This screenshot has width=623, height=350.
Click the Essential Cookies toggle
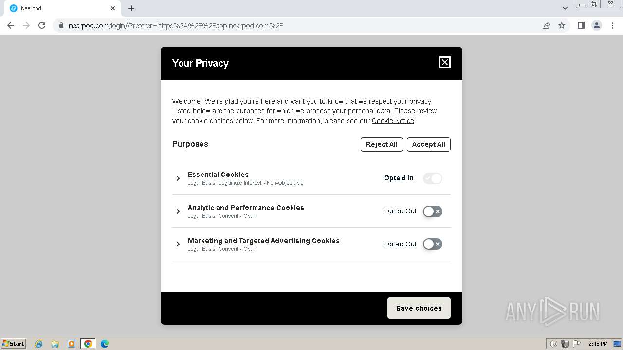click(432, 178)
